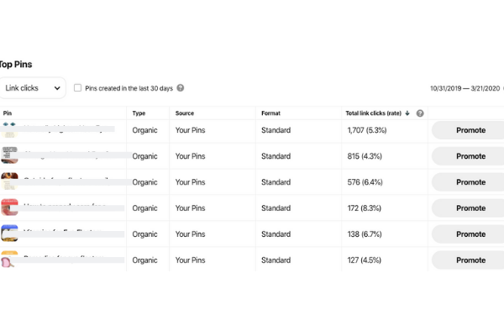Sort by Total link clicks (rate) column header
504x336 pixels.
(373, 113)
